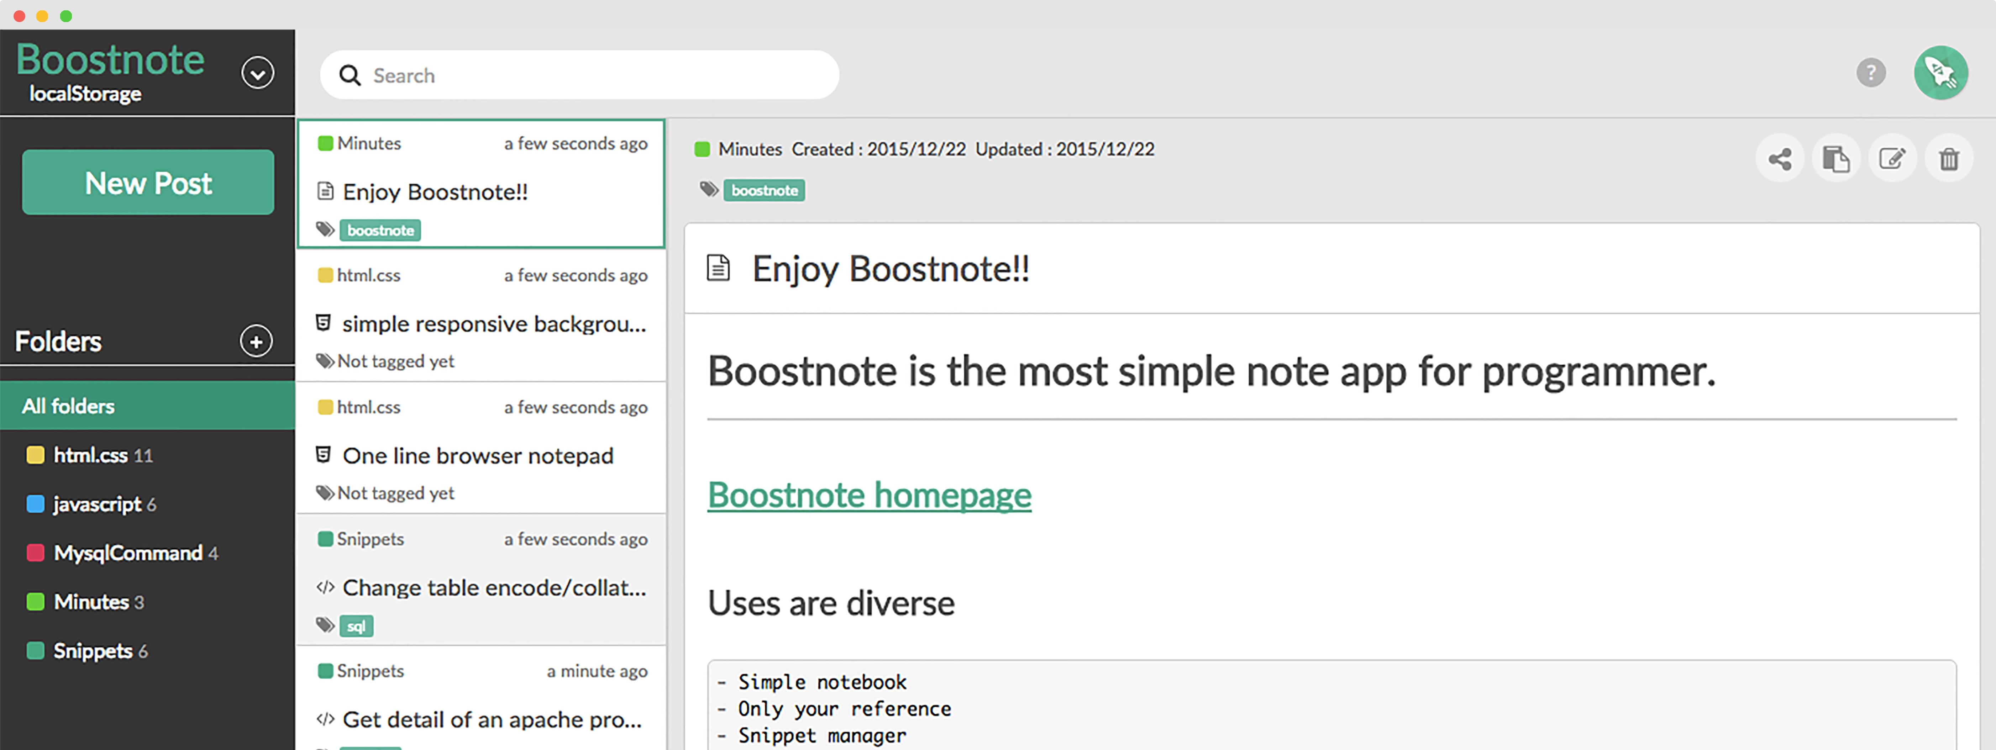Screen dimensions: 1996x750
Task: Select Change table encode/collat... note
Action: (481, 580)
